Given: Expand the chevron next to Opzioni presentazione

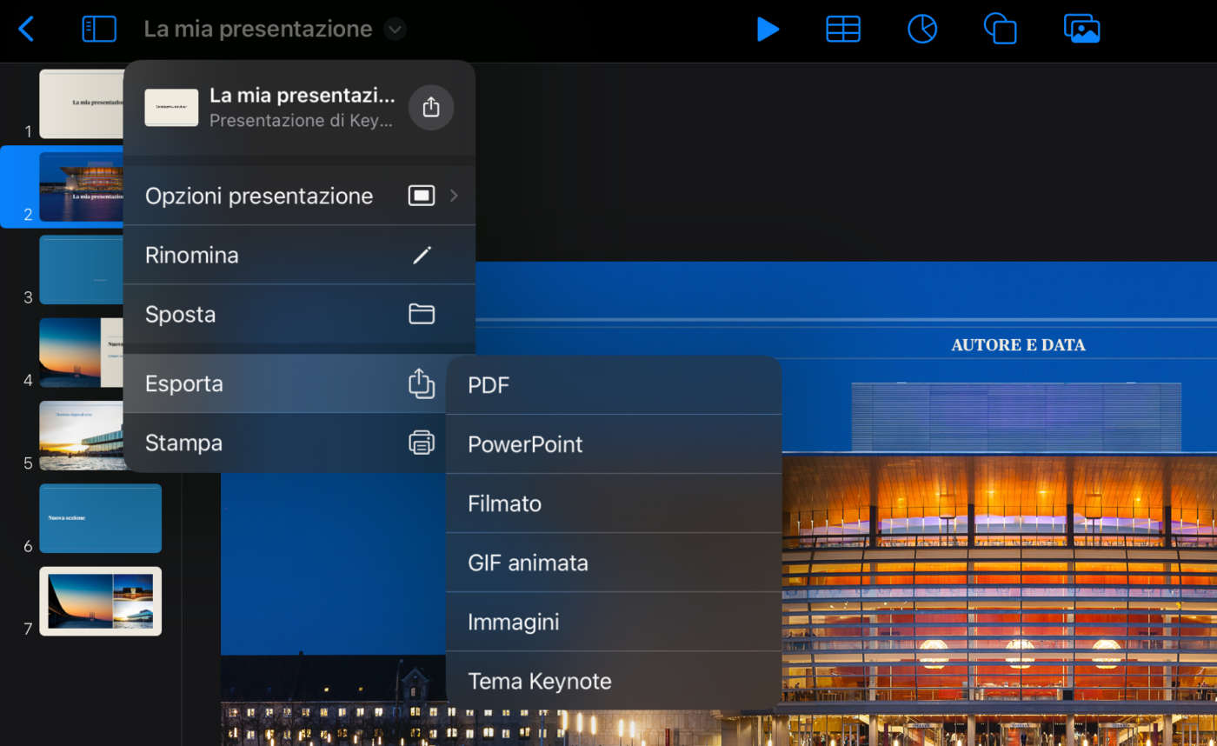Looking at the screenshot, I should click(x=454, y=196).
